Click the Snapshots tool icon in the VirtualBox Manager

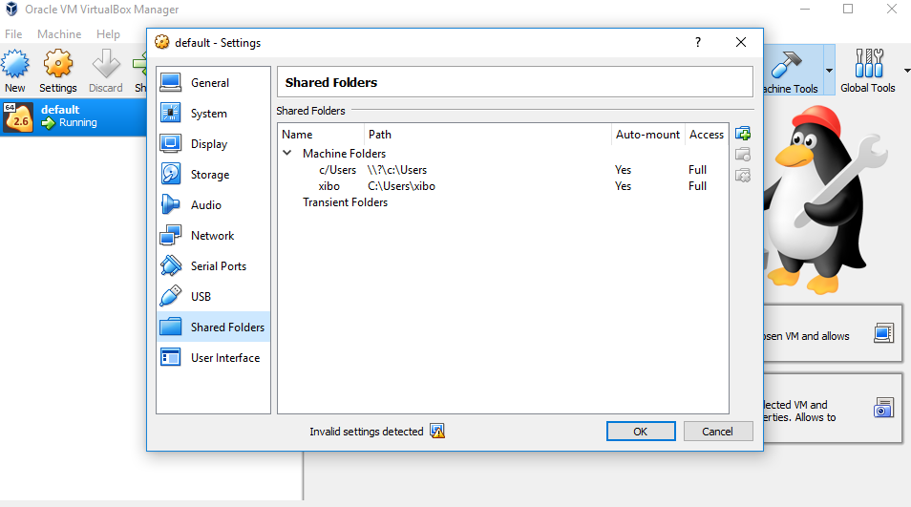pyautogui.click(x=883, y=409)
